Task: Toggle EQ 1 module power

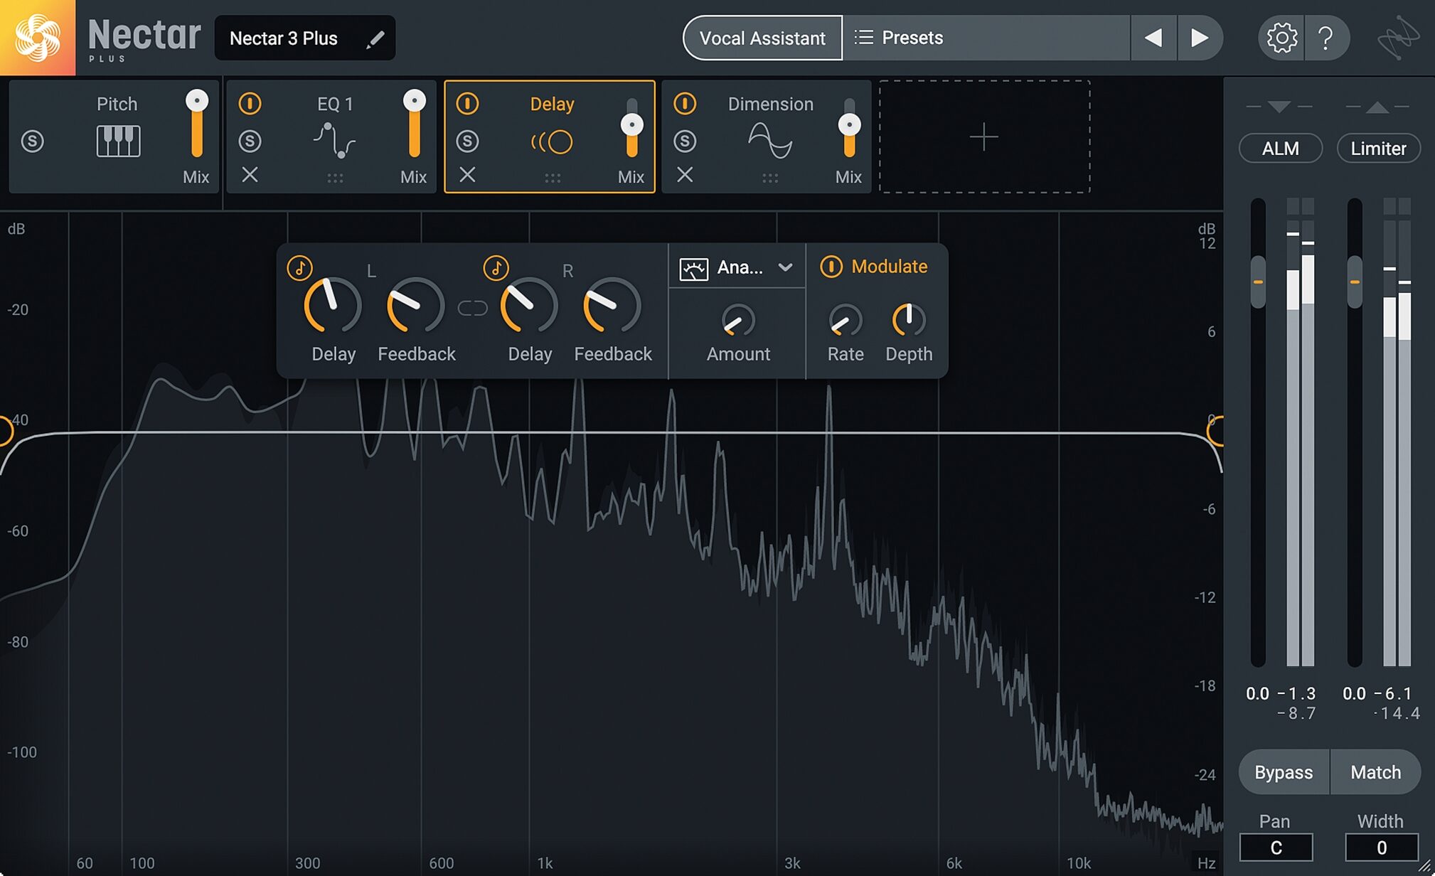Action: [x=250, y=104]
